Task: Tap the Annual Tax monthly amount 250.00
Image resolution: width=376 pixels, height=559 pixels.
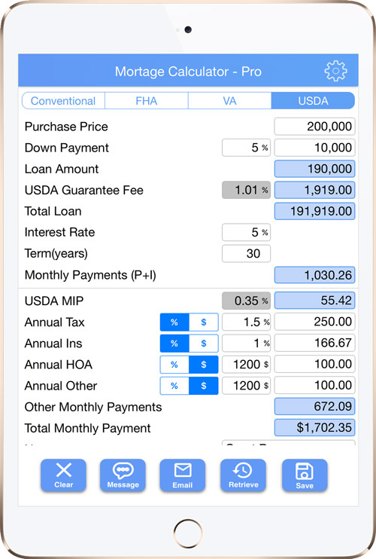Action: (x=314, y=322)
